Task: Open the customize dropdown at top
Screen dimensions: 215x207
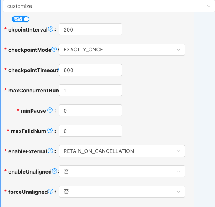Action: pyautogui.click(x=109, y=6)
